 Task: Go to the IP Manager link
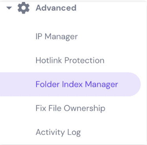[x=57, y=37]
